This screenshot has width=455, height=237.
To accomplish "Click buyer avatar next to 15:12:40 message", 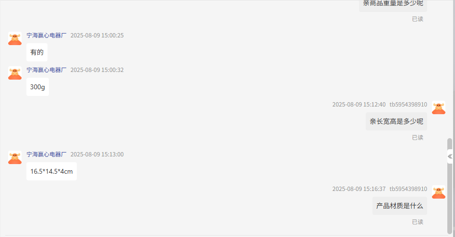I will click(x=439, y=107).
